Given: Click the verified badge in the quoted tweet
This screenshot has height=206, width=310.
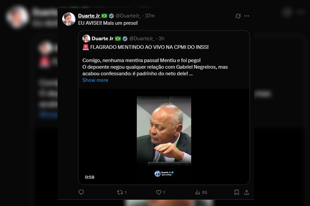Looking at the screenshot, I should click(125, 38).
